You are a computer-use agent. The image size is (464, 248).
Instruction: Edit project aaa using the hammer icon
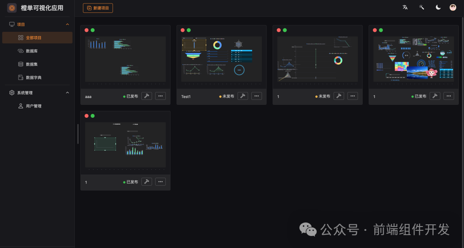[x=147, y=96]
